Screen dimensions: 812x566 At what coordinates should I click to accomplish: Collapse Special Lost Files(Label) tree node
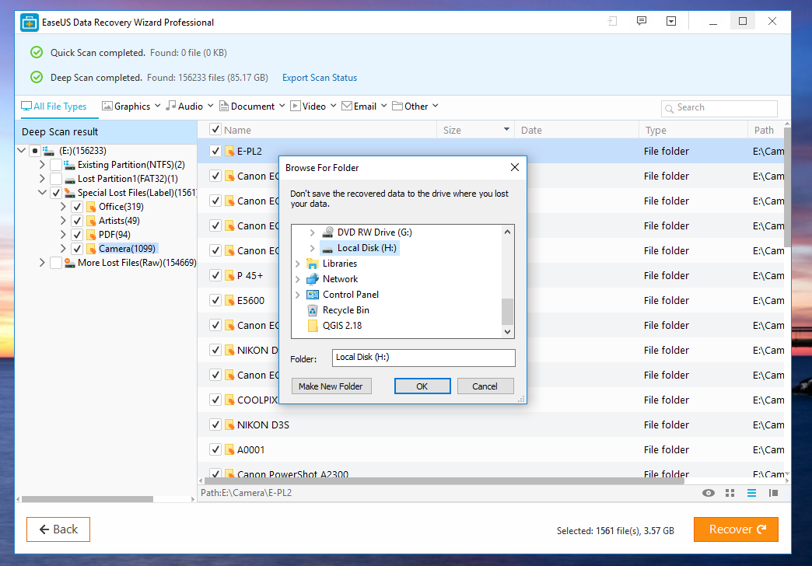pyautogui.click(x=43, y=193)
